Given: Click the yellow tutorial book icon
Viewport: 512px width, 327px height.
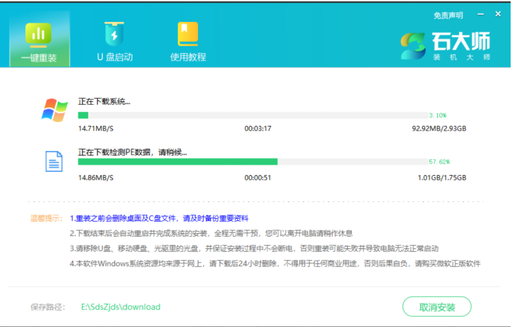Looking at the screenshot, I should (188, 34).
